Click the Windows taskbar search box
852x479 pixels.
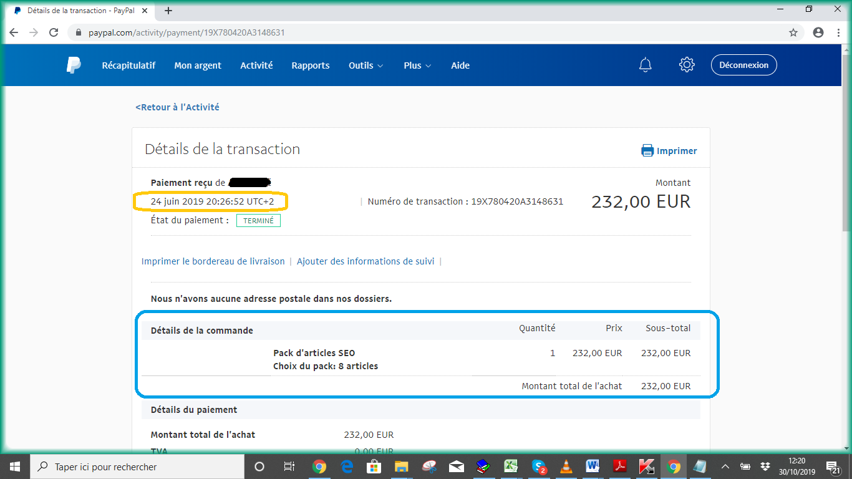pos(137,467)
